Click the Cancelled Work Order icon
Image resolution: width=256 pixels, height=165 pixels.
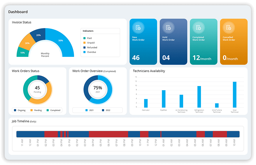tap(229, 28)
